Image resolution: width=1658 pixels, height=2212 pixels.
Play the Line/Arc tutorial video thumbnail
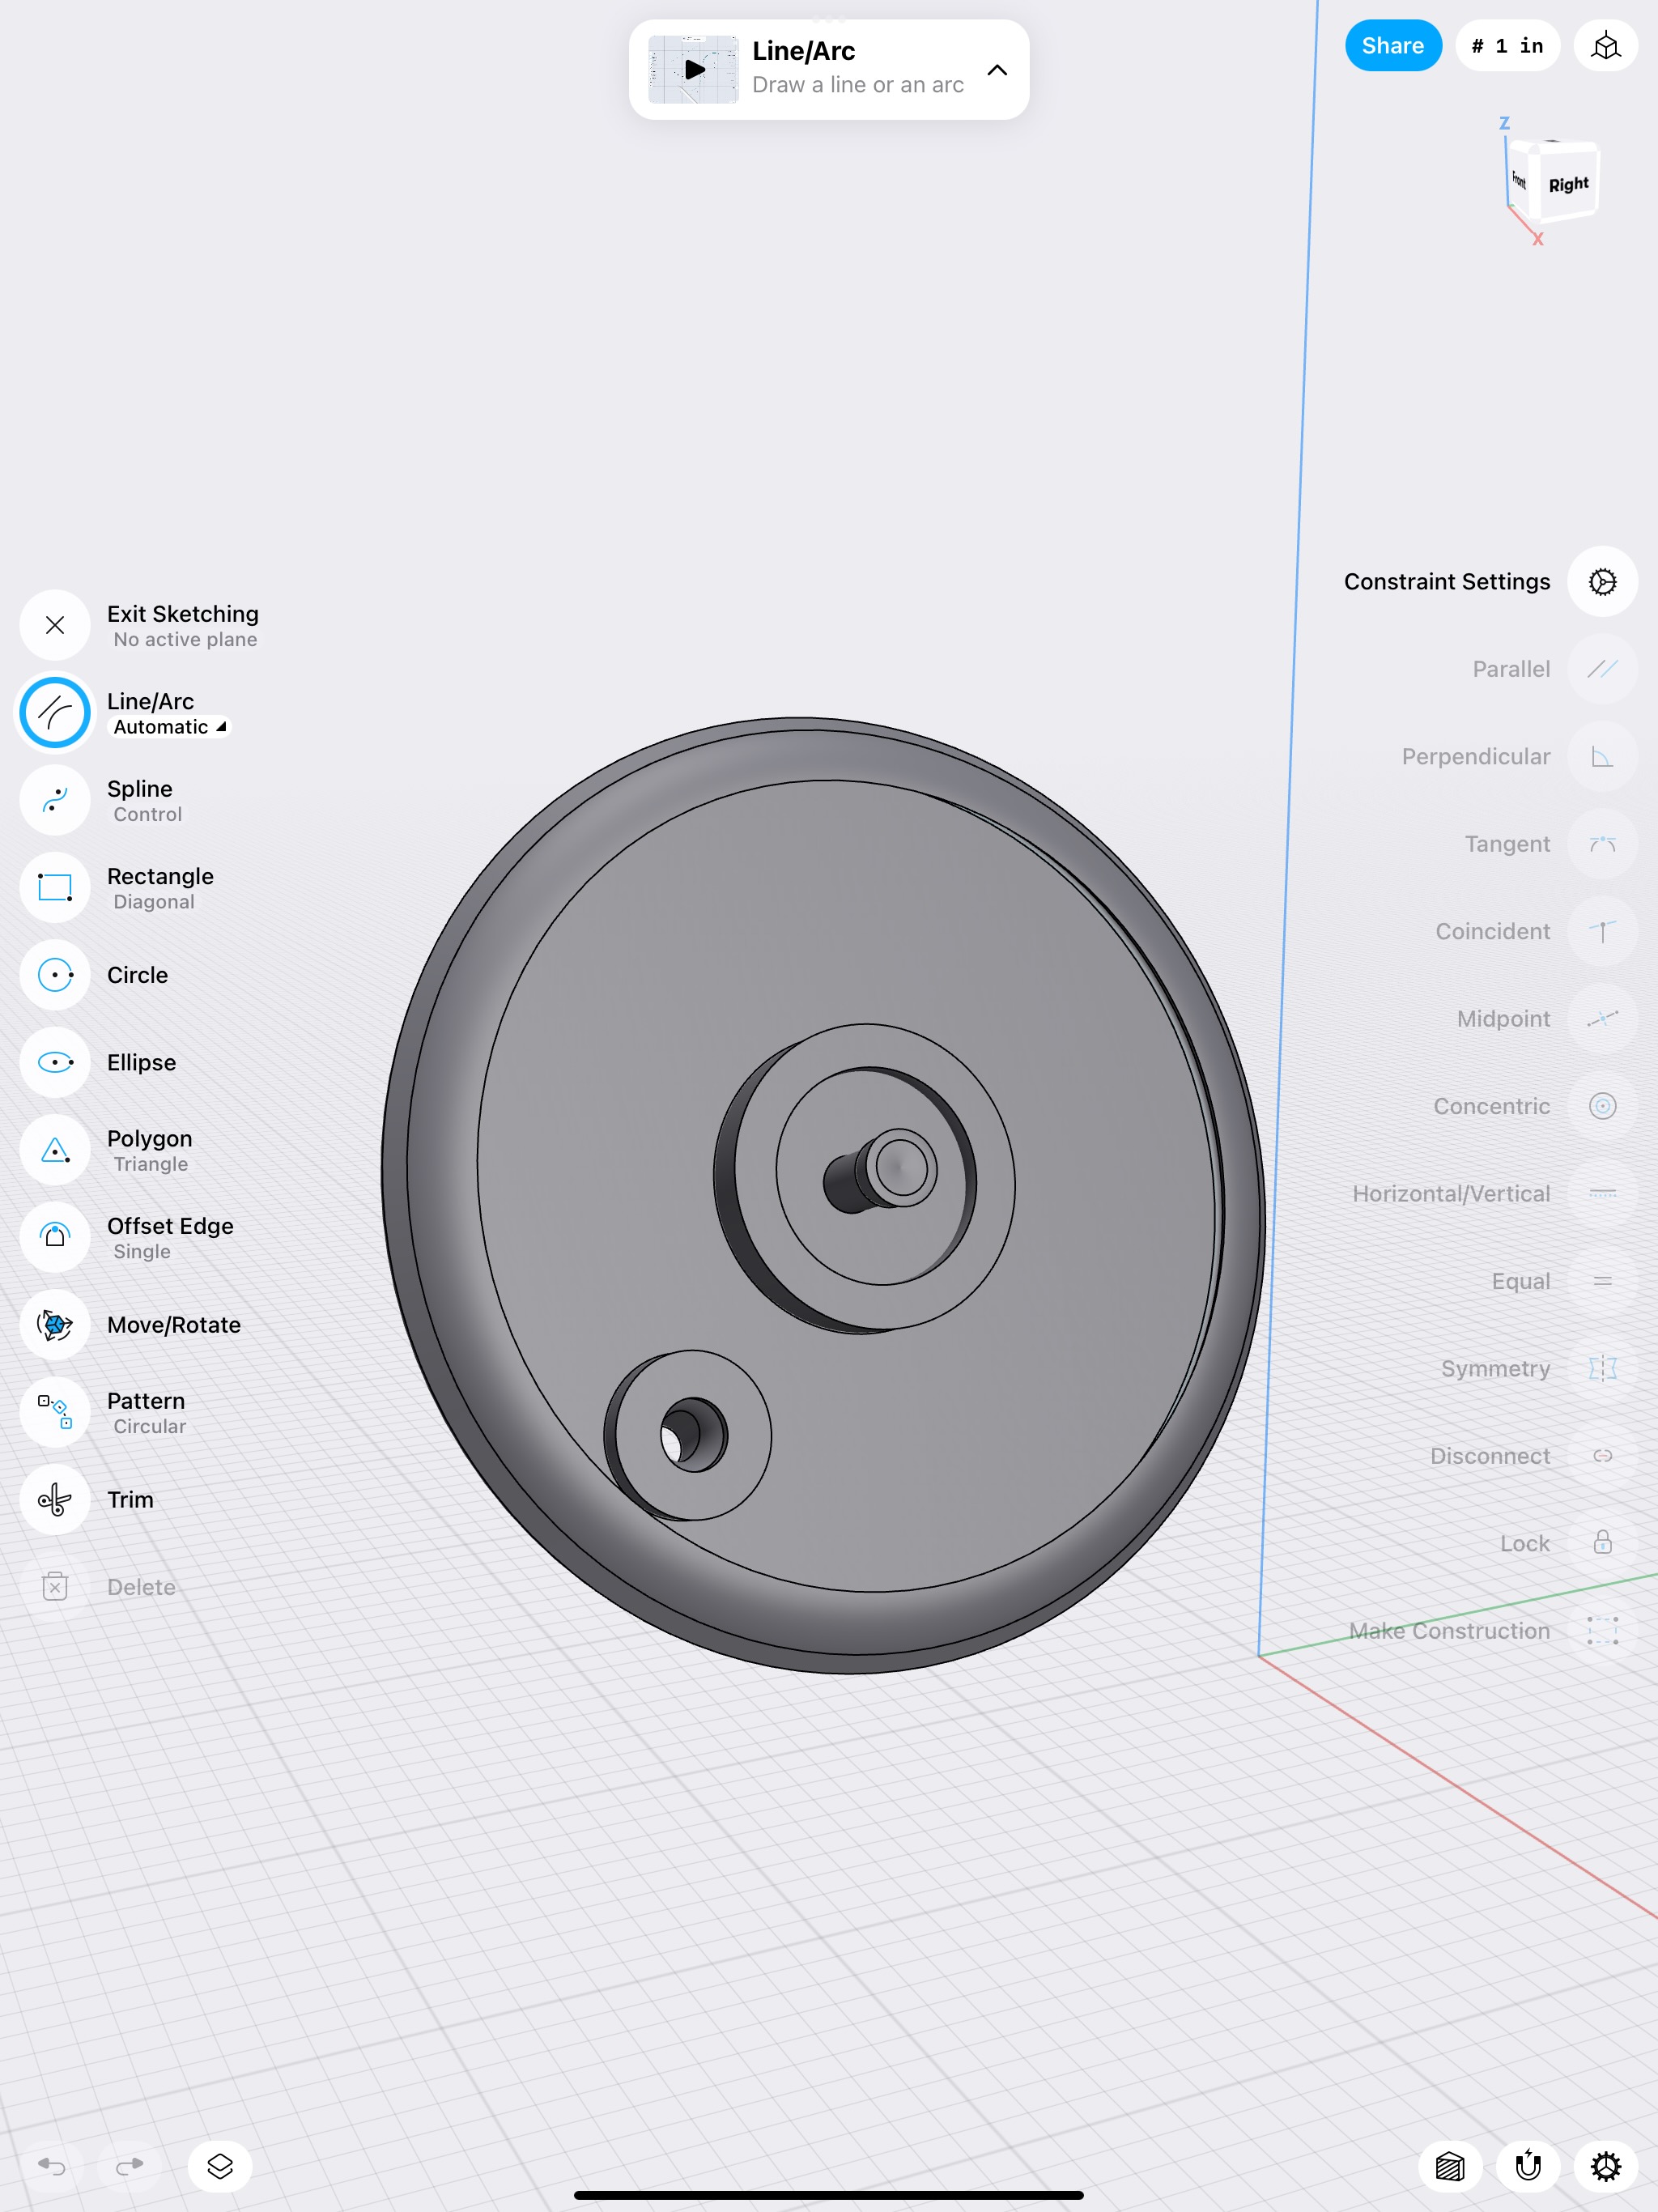694,70
